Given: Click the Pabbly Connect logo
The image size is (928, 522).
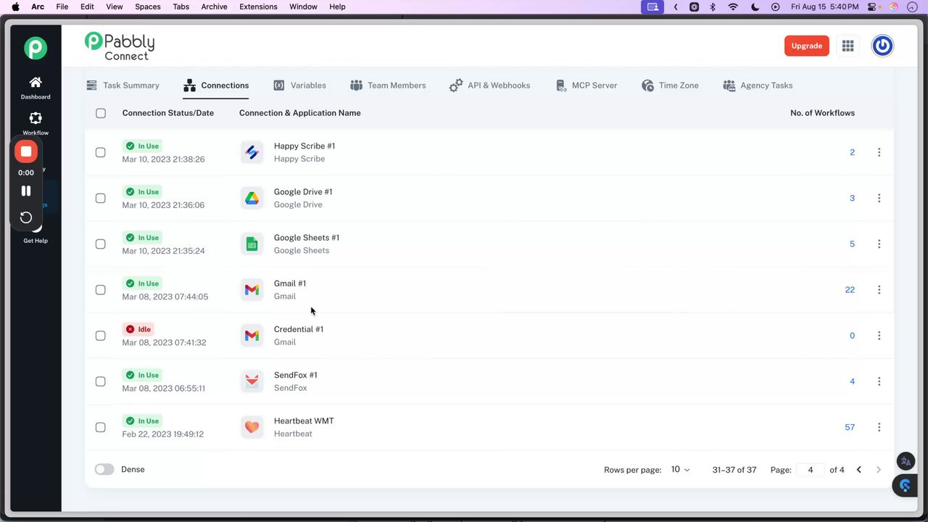Looking at the screenshot, I should pos(120,46).
